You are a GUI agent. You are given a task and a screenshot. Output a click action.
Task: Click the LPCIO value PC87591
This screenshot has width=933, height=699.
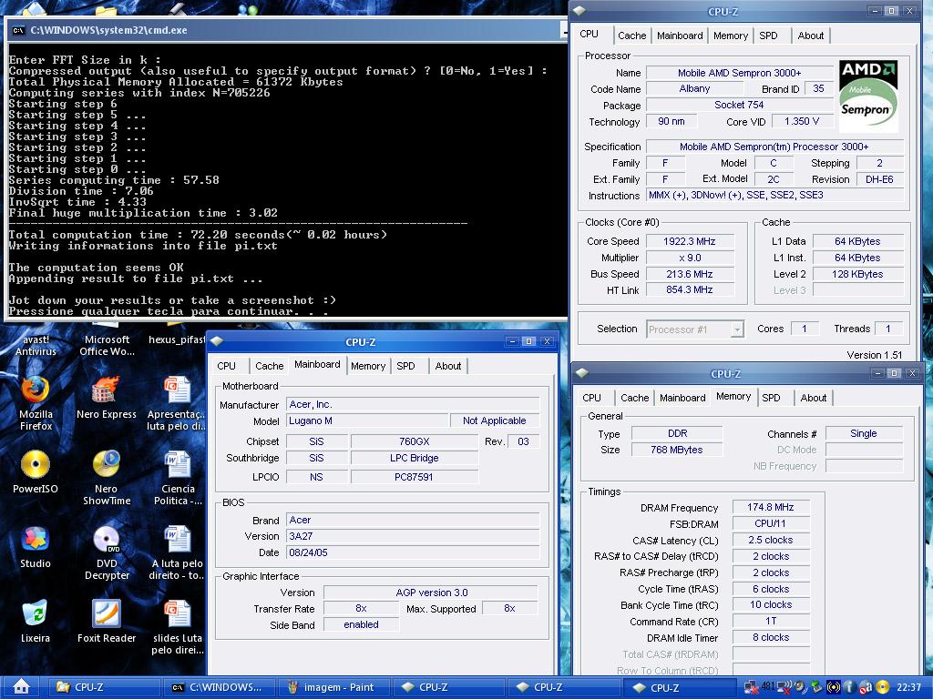(x=415, y=477)
